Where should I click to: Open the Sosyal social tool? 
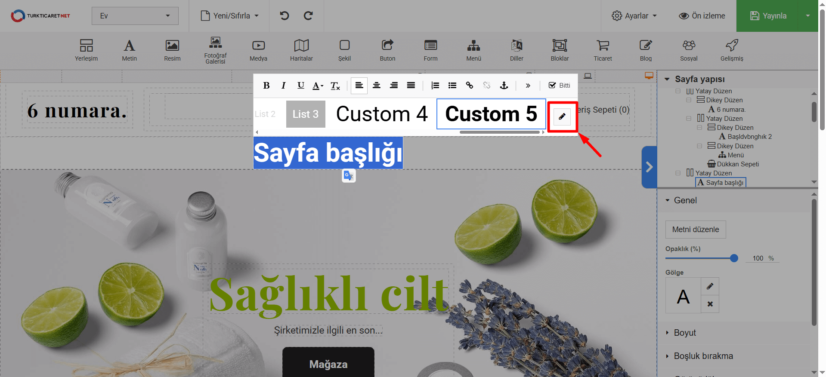tap(689, 50)
